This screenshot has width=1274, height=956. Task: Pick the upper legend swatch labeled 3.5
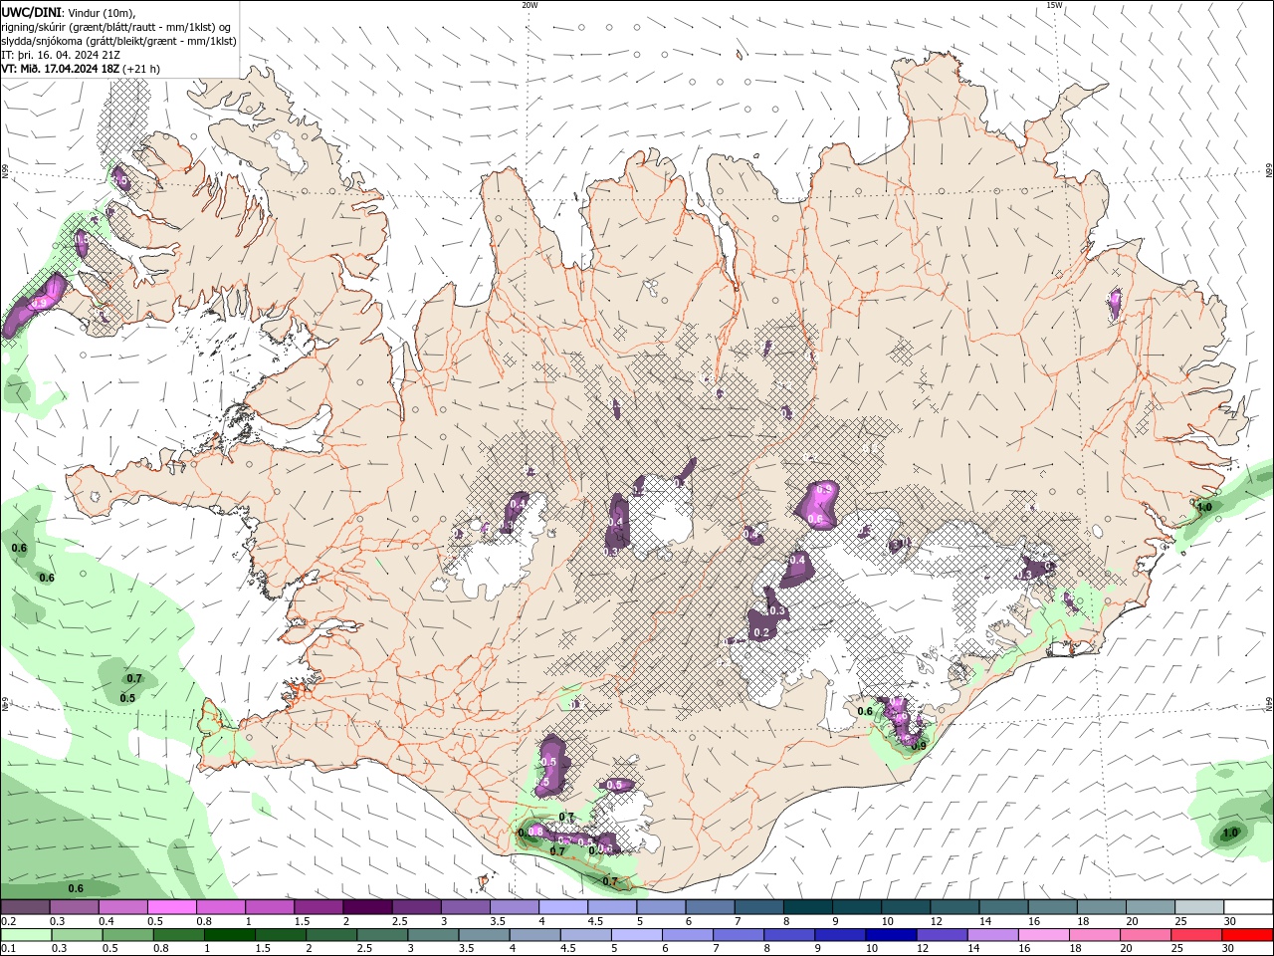click(515, 907)
